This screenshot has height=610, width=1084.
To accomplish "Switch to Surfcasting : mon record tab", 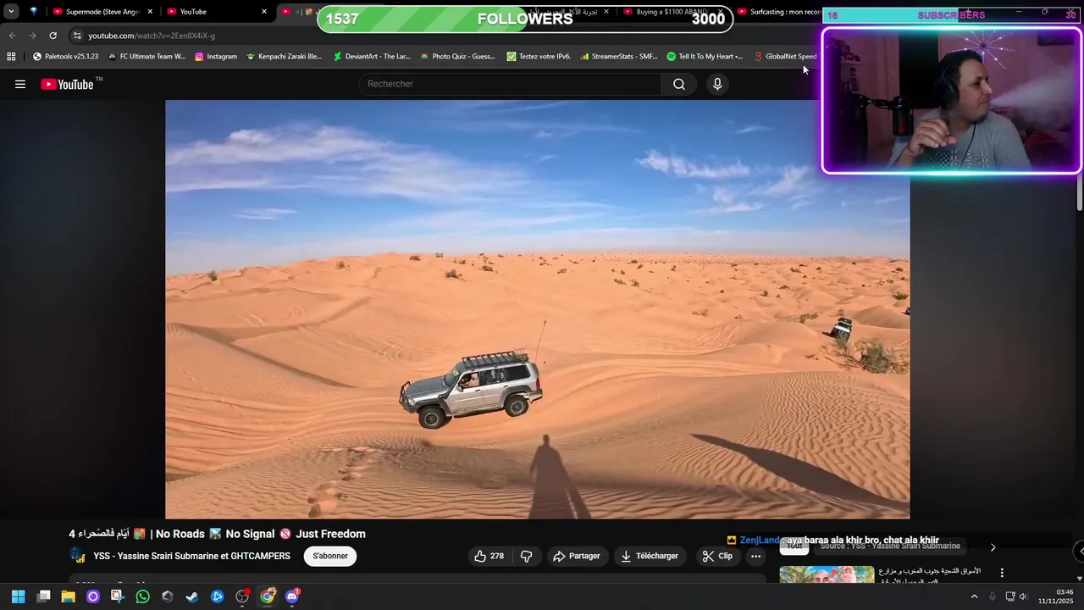I will (x=779, y=12).
